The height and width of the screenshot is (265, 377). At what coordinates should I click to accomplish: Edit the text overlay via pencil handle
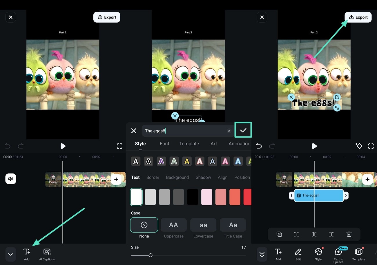point(337,97)
